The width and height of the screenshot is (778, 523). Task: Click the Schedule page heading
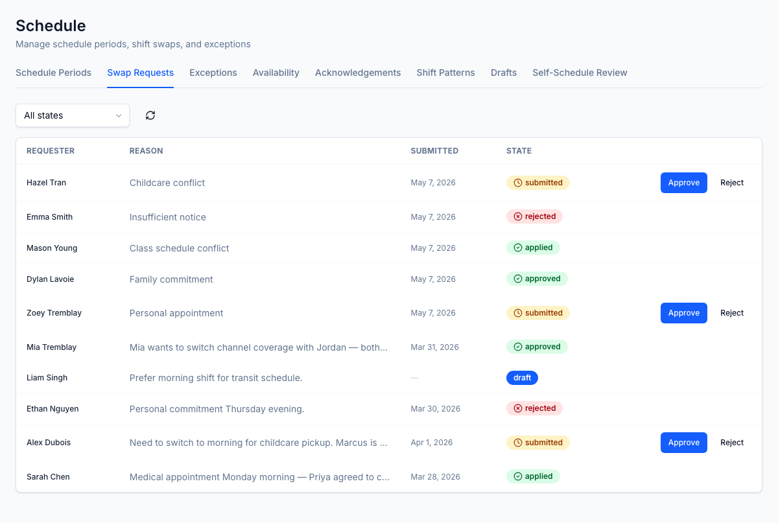(x=51, y=26)
